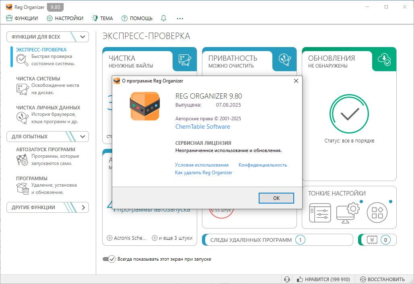Collapse the Функции для всех section

tap(82, 37)
